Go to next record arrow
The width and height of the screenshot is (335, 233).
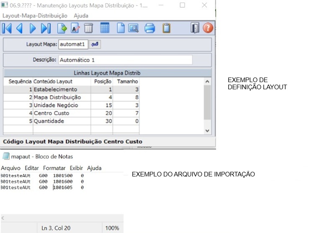33,28
